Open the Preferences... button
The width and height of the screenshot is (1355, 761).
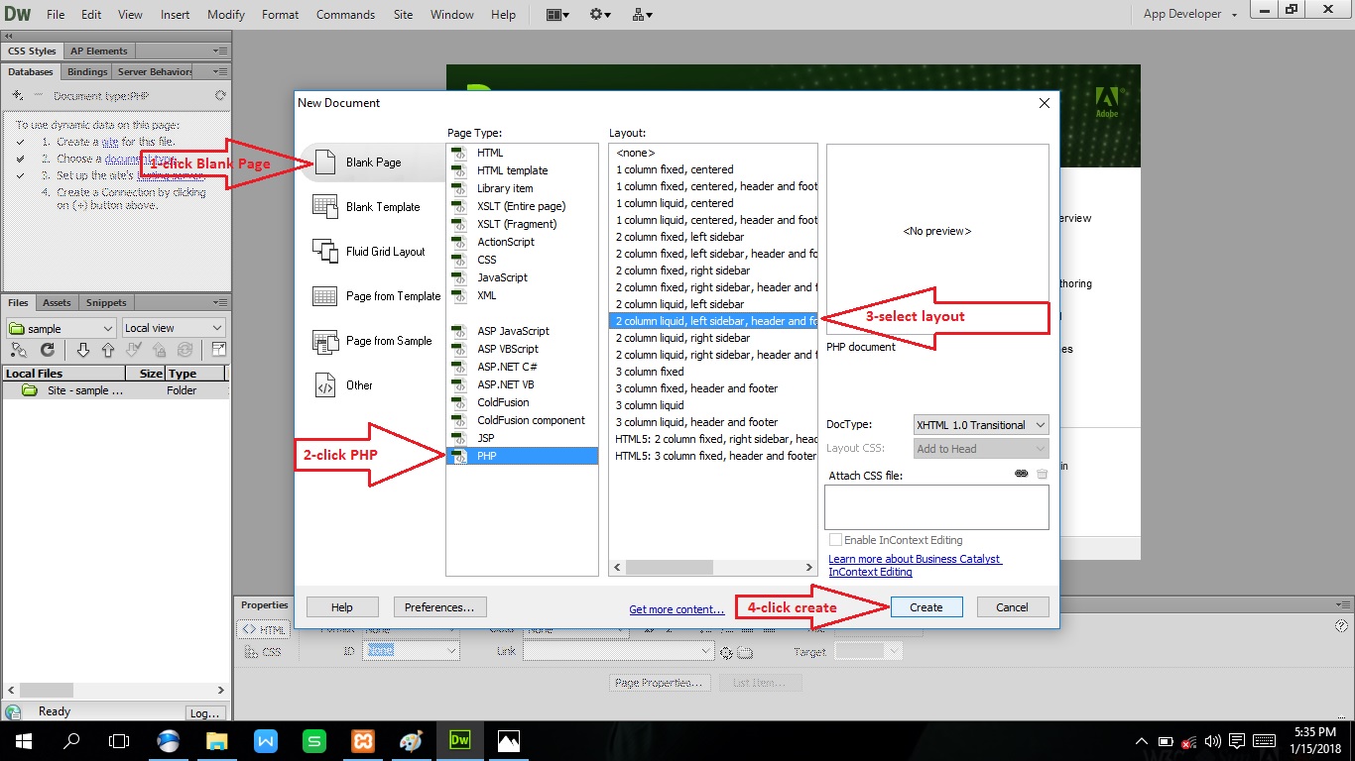[439, 607]
